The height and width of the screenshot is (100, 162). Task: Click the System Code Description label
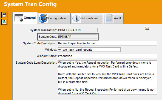pos(40,43)
